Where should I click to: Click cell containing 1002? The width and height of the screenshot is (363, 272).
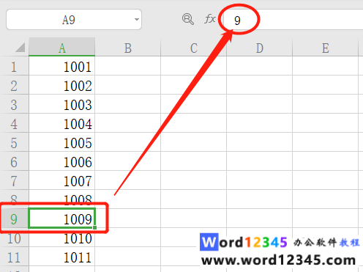pos(62,85)
